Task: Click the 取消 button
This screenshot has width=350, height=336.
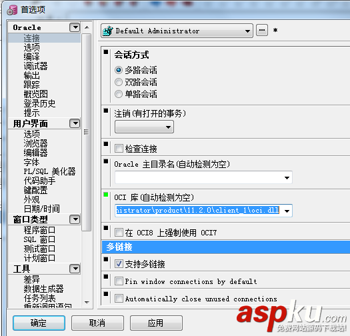Action: point(97,323)
